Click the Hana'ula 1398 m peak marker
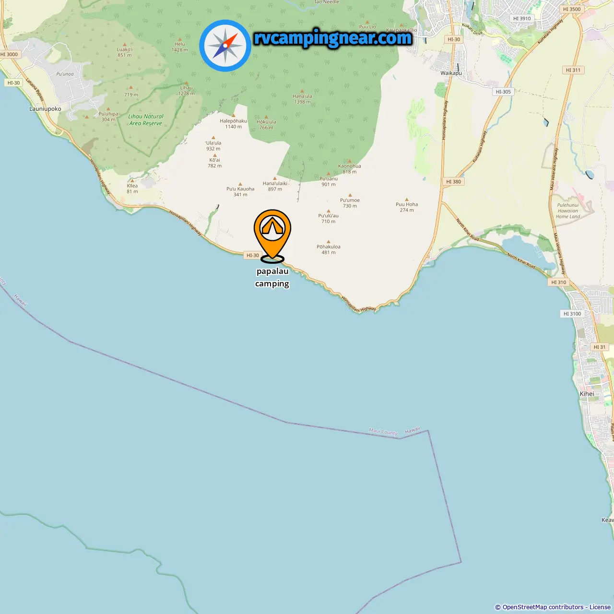The width and height of the screenshot is (614, 614). 302,91
